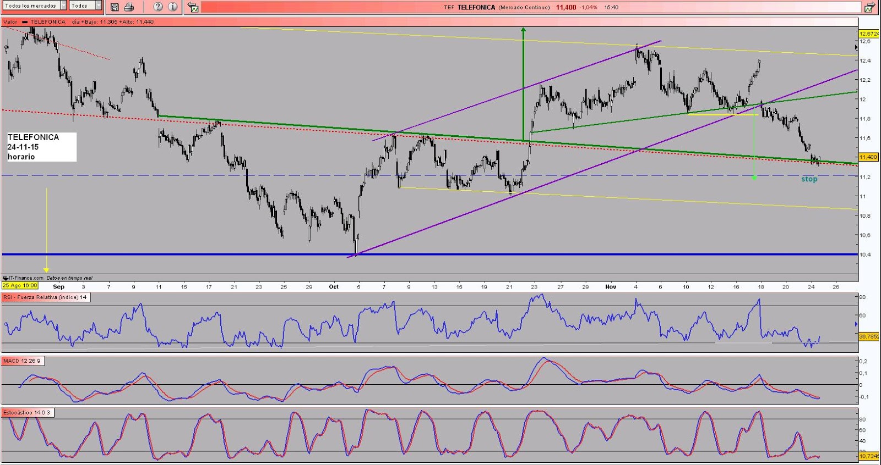Click the 'Oct' month marker on time axis

pyautogui.click(x=334, y=287)
